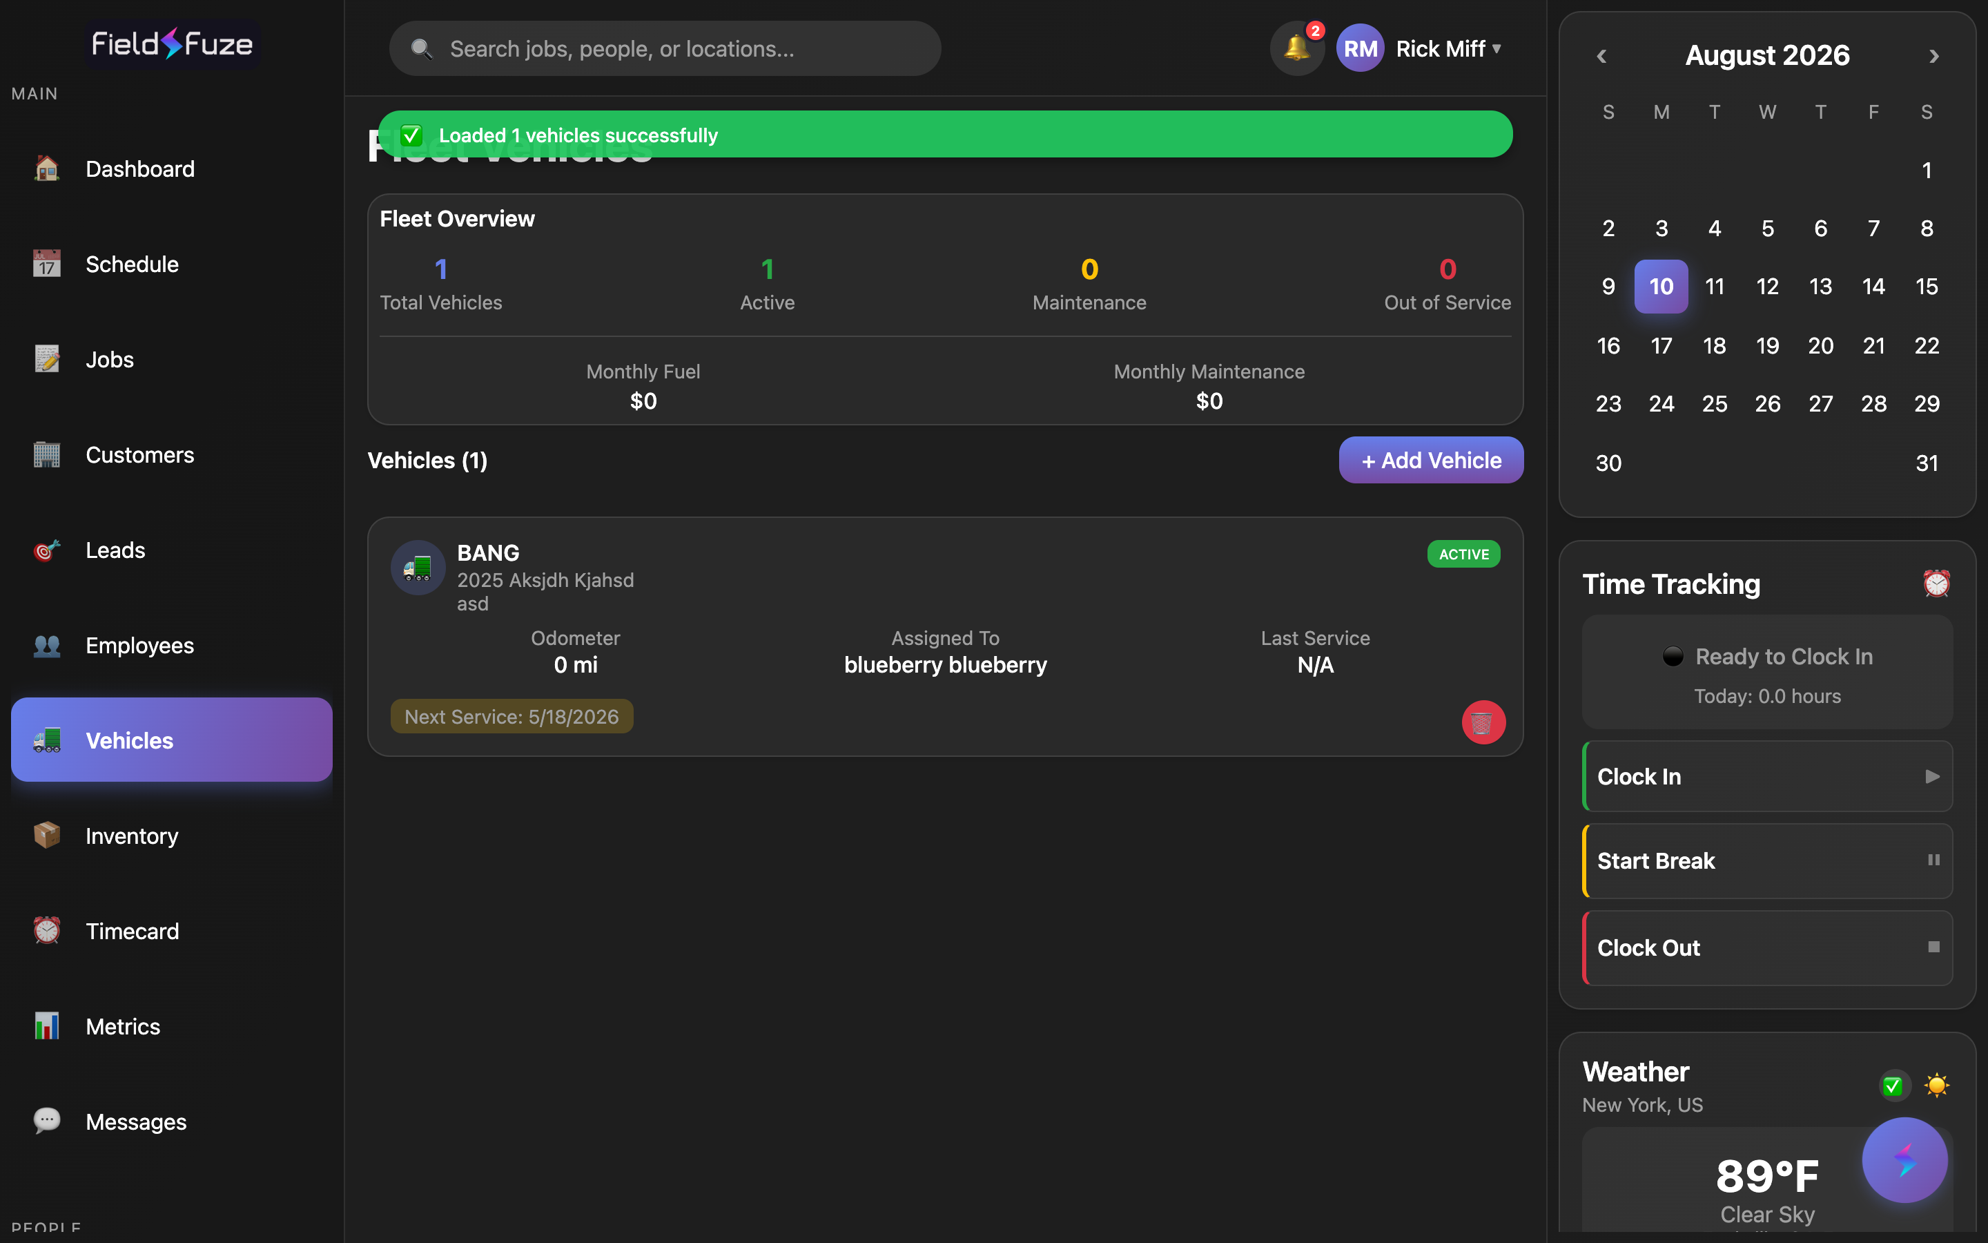Click the Monthly Maintenance $0 value

point(1209,401)
